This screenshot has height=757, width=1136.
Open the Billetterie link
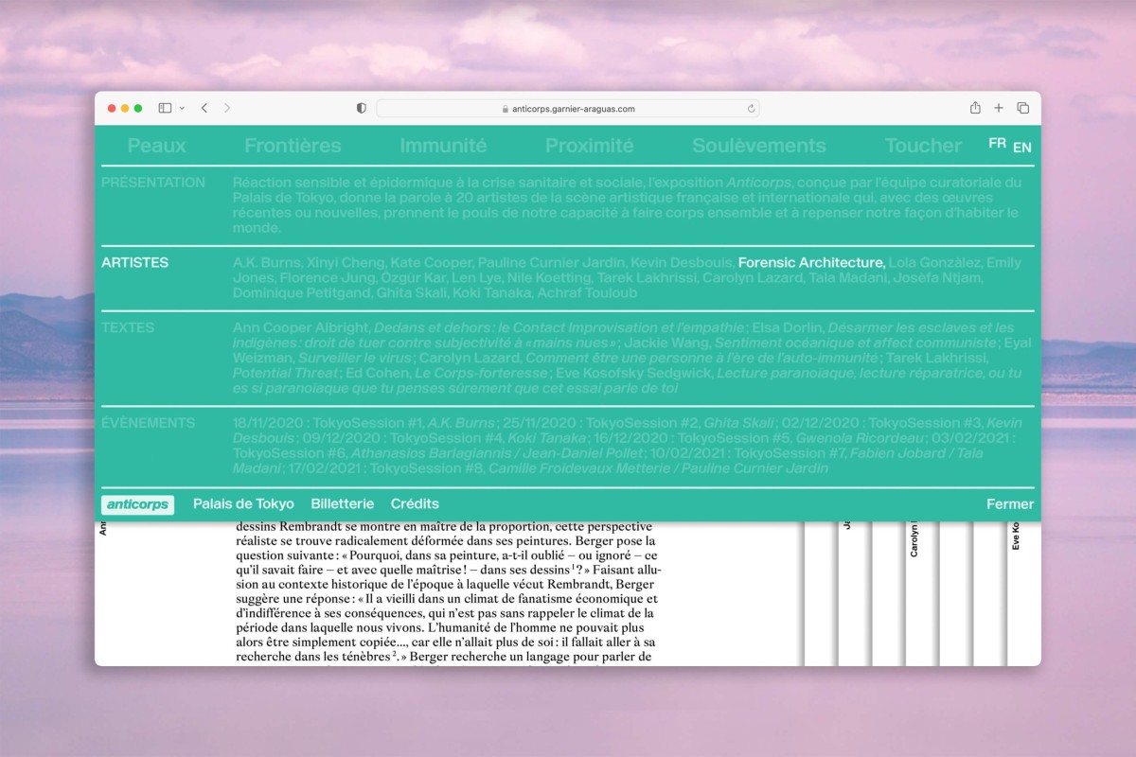click(343, 503)
